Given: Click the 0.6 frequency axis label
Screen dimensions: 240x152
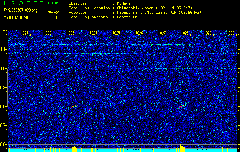Looking at the screenshot, I should (x=3, y=144).
